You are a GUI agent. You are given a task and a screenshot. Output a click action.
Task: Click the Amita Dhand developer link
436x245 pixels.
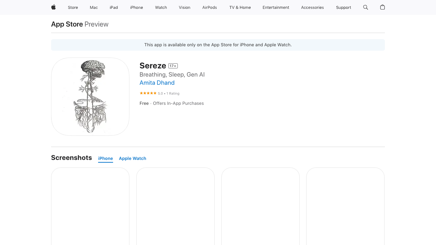(157, 83)
